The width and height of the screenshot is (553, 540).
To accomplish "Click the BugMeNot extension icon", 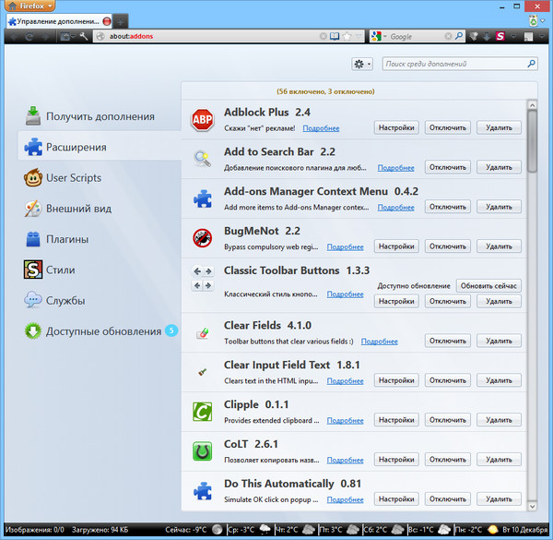I will [202, 238].
